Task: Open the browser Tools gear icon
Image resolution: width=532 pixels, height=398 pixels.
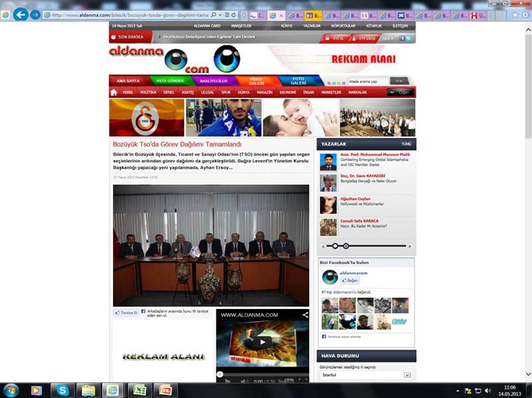Action: tap(525, 15)
